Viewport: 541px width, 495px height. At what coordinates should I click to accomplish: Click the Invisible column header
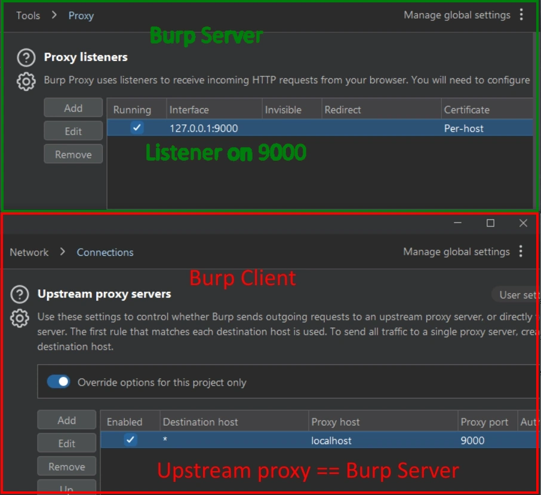click(292, 109)
